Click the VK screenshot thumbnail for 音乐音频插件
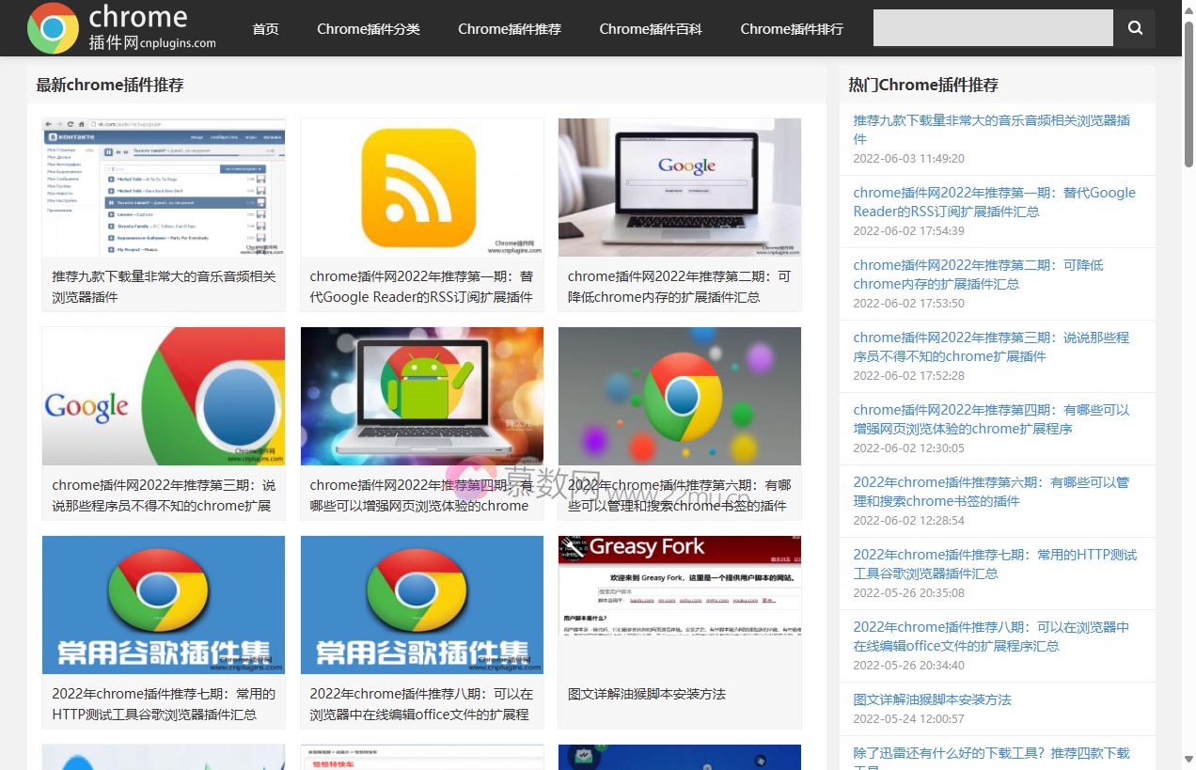The width and height of the screenshot is (1196, 770). tap(163, 187)
